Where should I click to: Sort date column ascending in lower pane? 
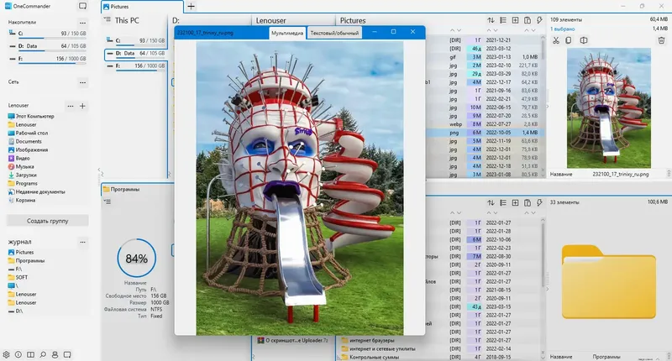489,213
